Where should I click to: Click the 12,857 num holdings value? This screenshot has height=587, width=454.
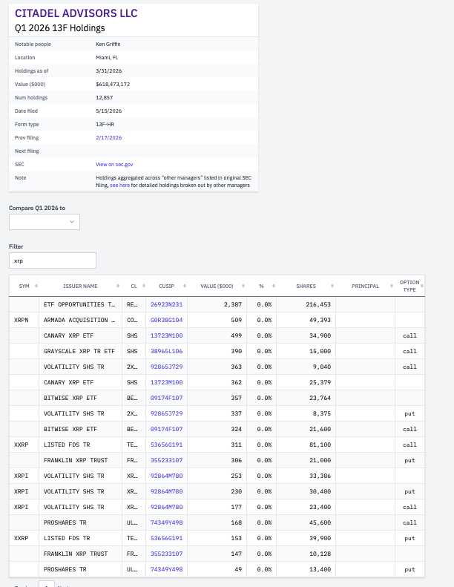104,98
